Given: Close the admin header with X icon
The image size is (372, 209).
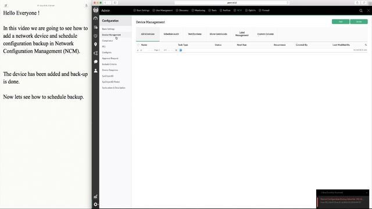Looking at the screenshot, I should click(369, 10).
